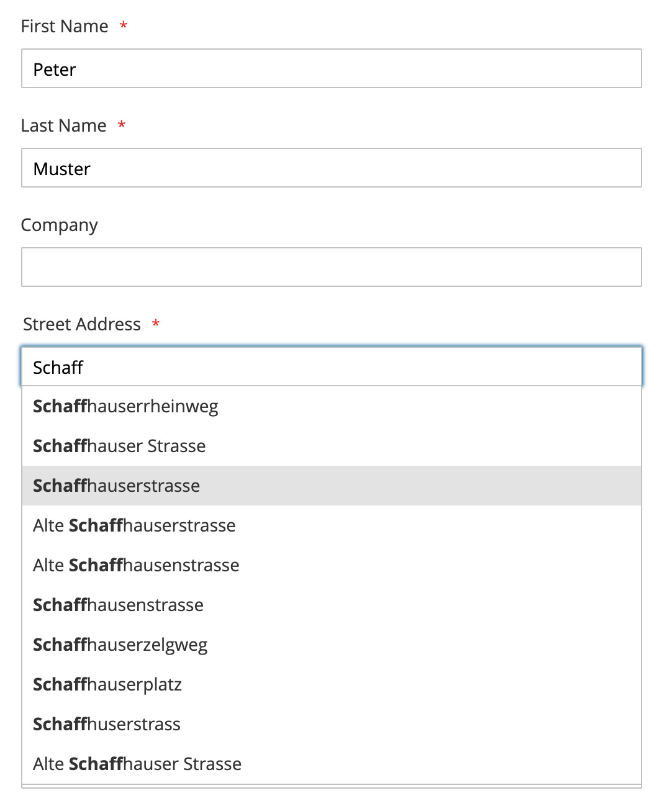Click the red asterisk beside First Name
The image size is (670, 811).
(124, 25)
